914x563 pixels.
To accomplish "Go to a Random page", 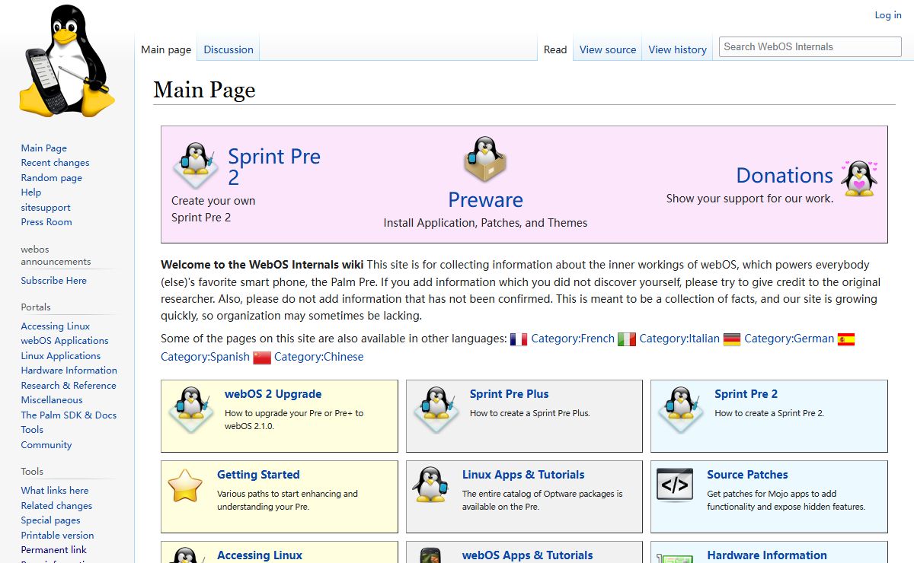I will pos(52,178).
